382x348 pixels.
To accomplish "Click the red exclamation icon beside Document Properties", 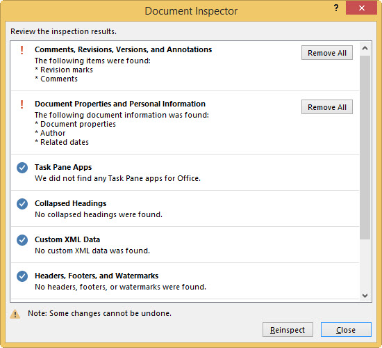I will 22,104.
